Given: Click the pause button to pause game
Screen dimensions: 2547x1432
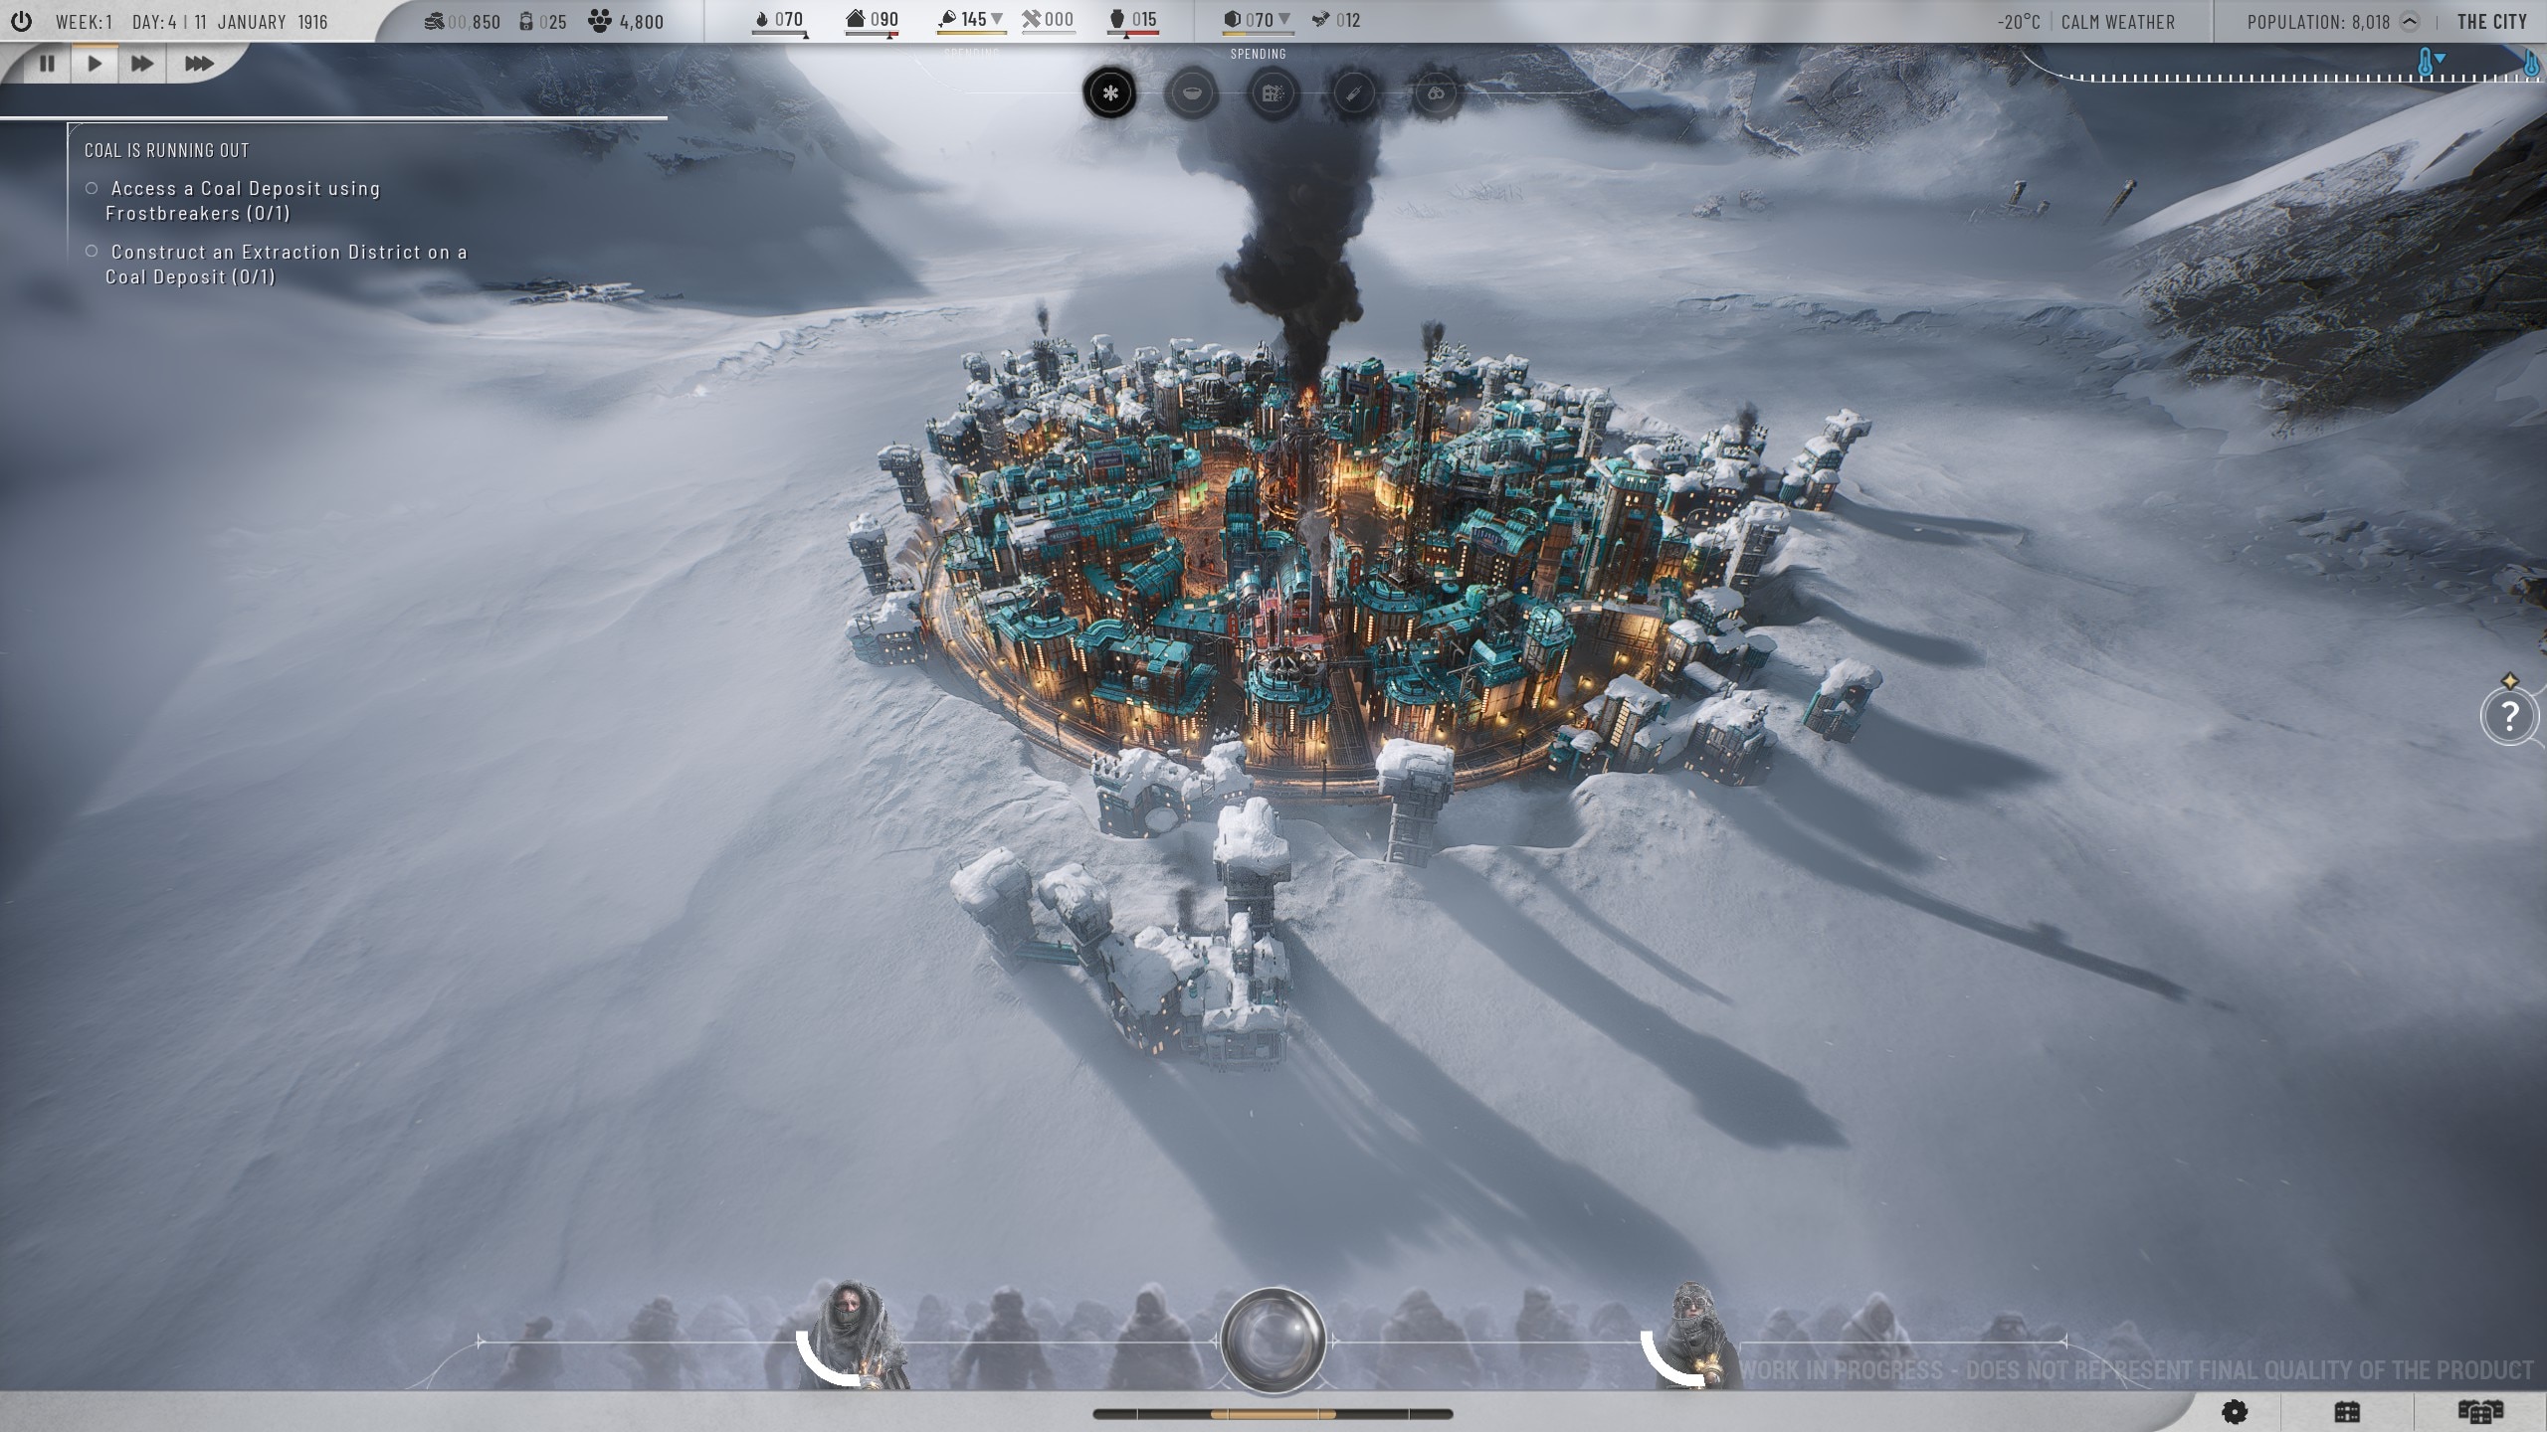Looking at the screenshot, I should coord(46,63).
